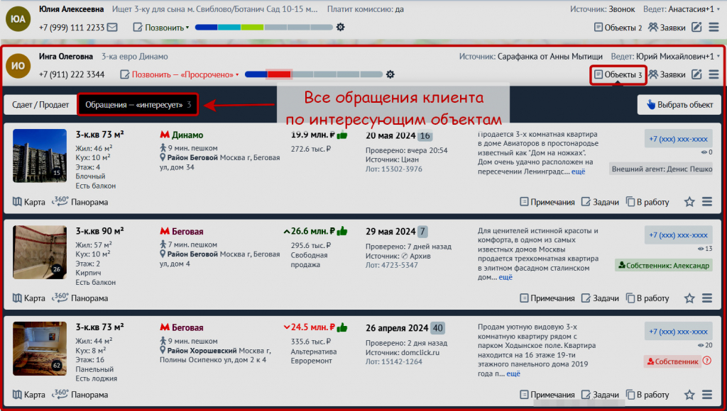
Task: Open Панорама for the Динамо listing
Action: 80,202
